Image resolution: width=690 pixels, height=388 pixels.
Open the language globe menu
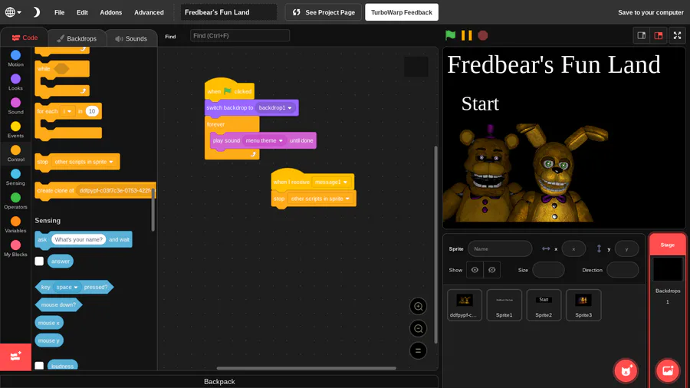(13, 12)
